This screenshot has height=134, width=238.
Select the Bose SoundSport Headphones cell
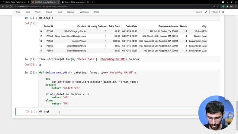[70, 36]
